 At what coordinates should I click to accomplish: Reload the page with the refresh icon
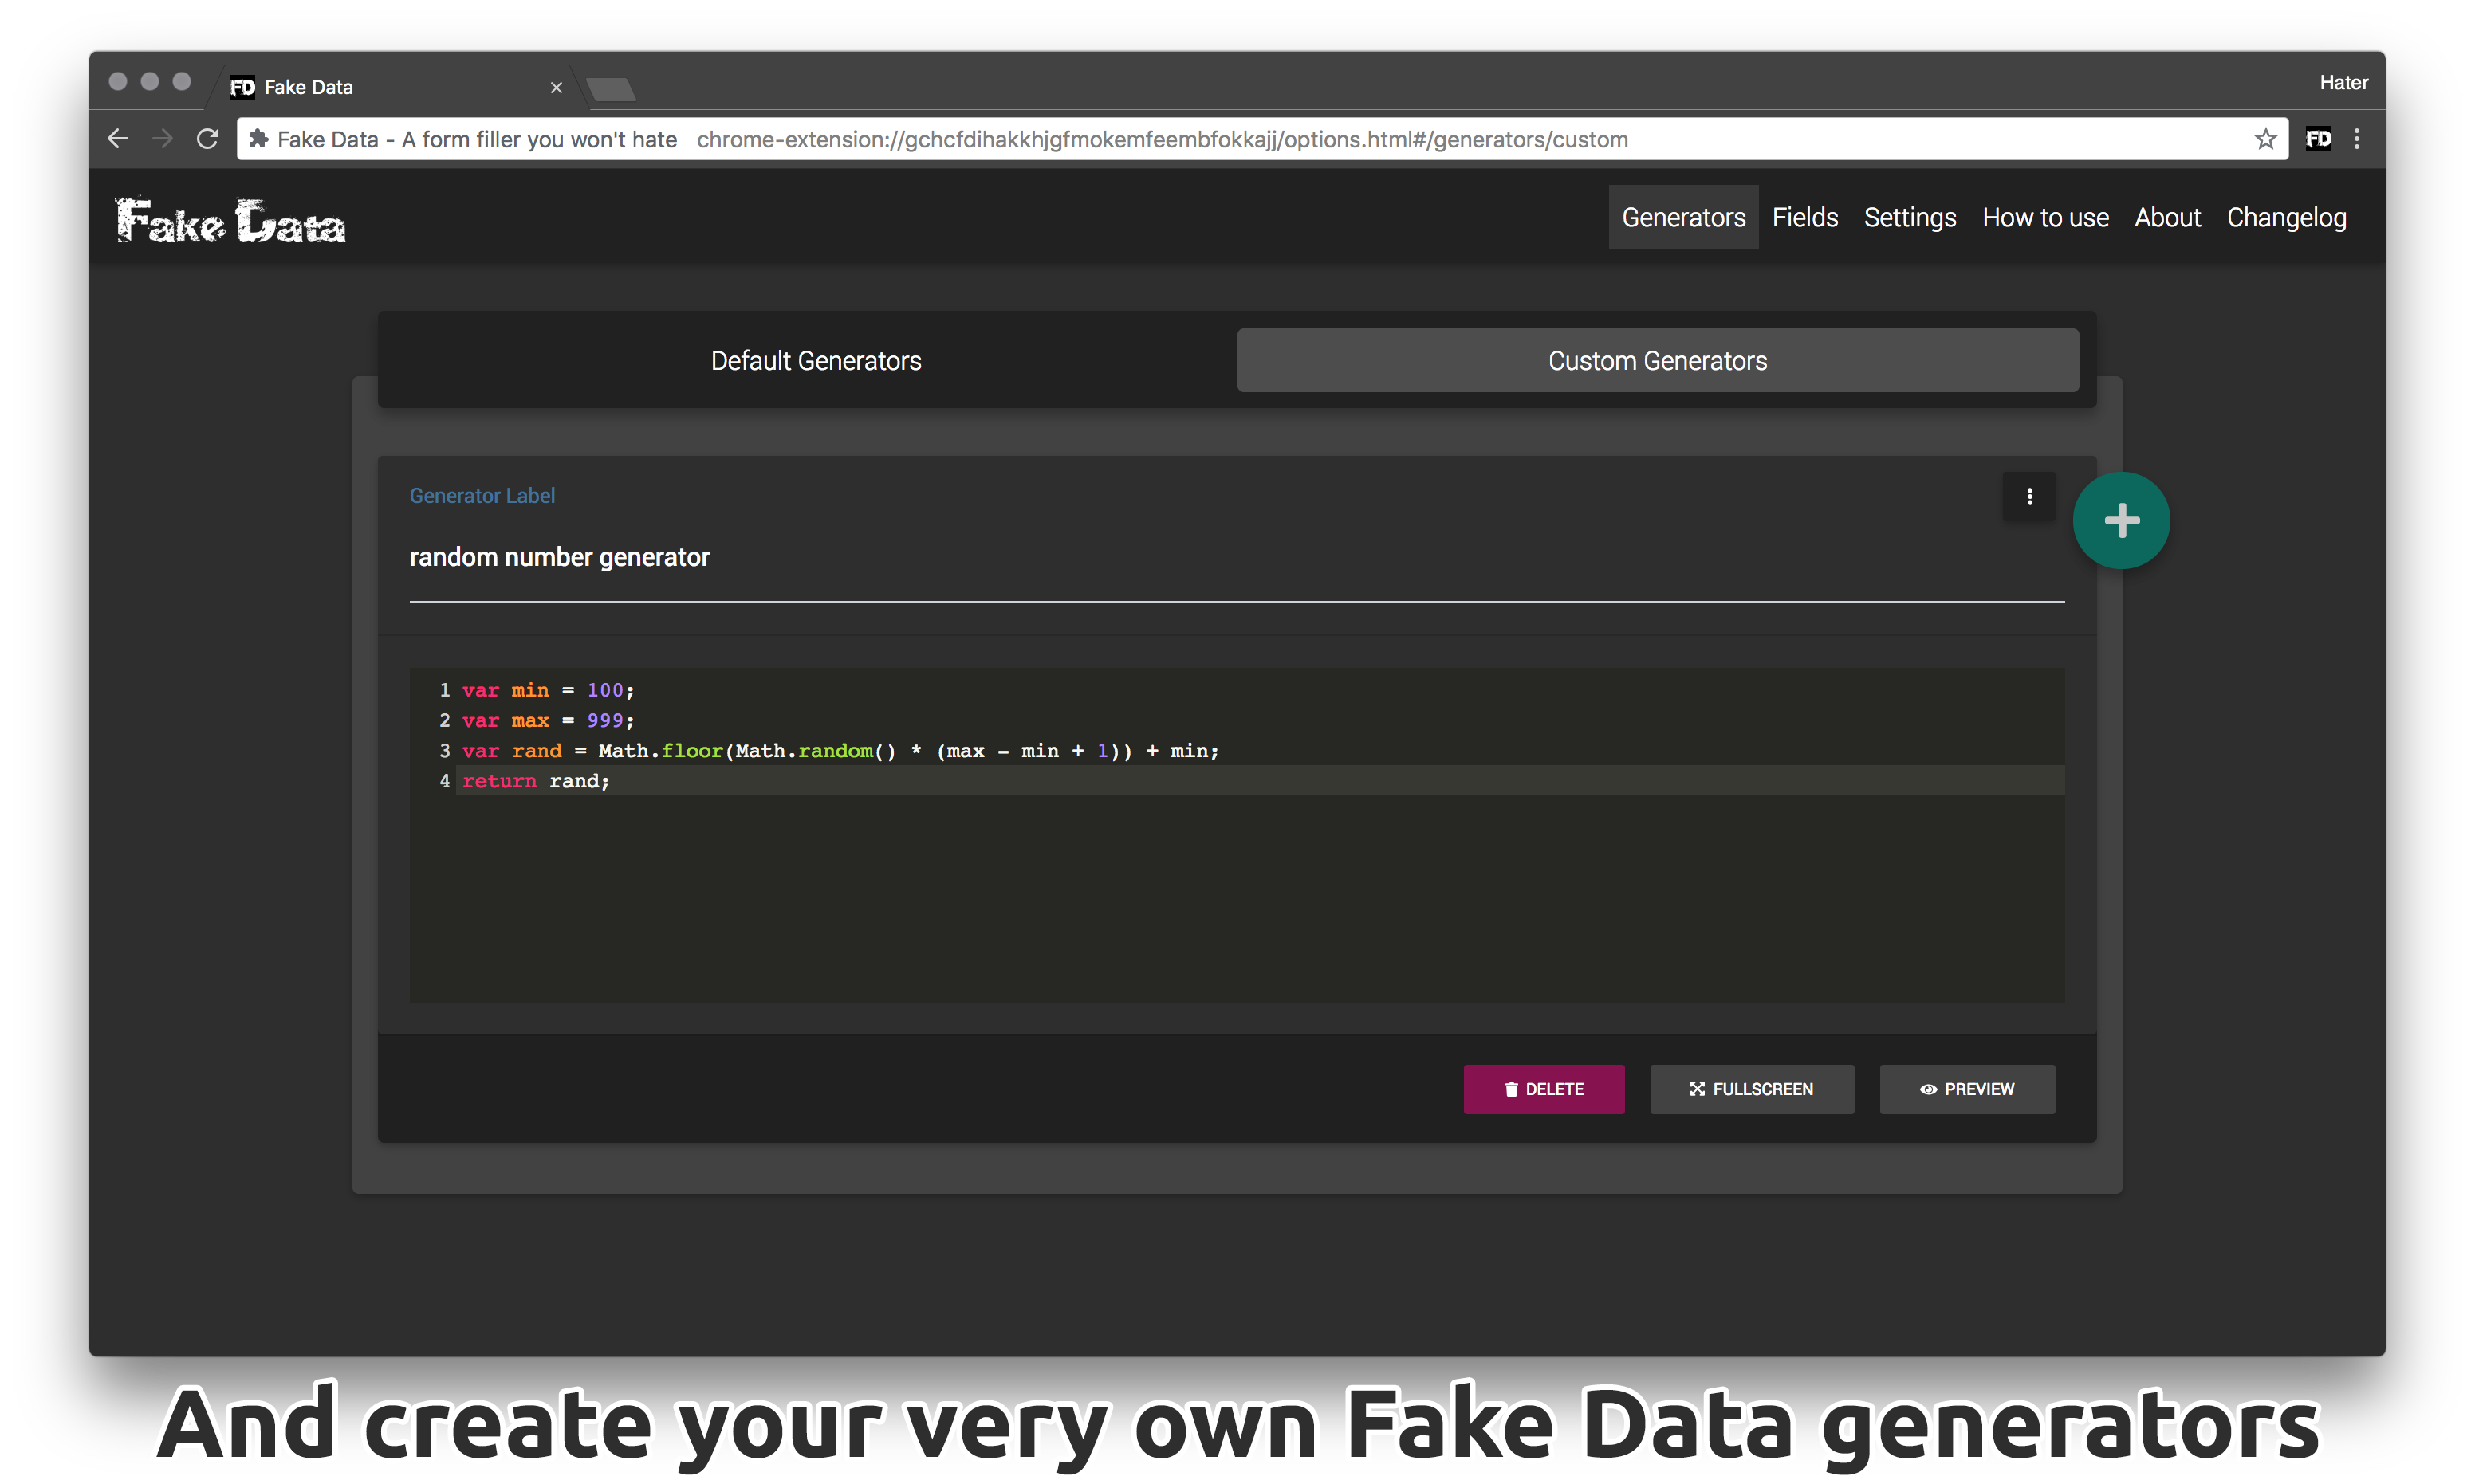[x=207, y=139]
